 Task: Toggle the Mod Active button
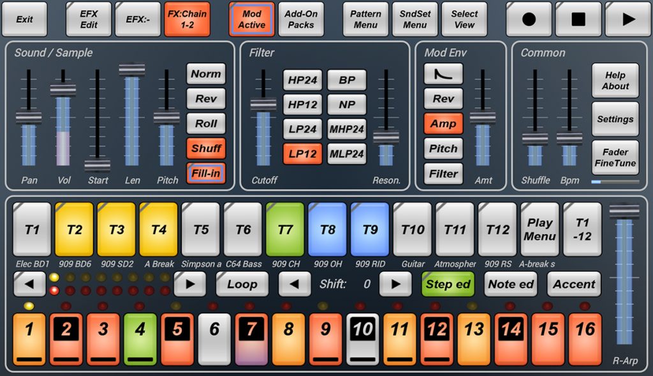[251, 19]
